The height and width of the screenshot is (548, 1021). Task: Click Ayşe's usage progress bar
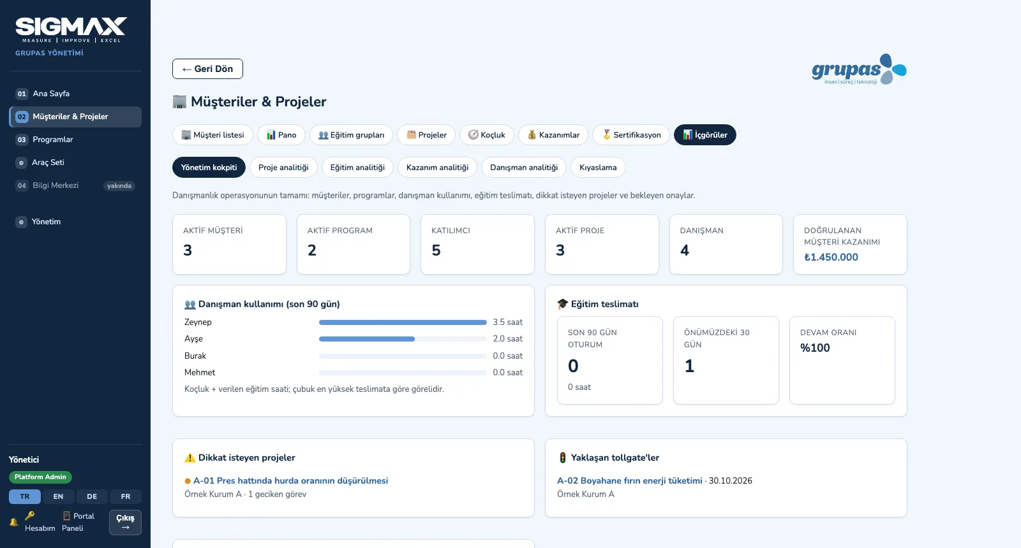click(x=403, y=339)
